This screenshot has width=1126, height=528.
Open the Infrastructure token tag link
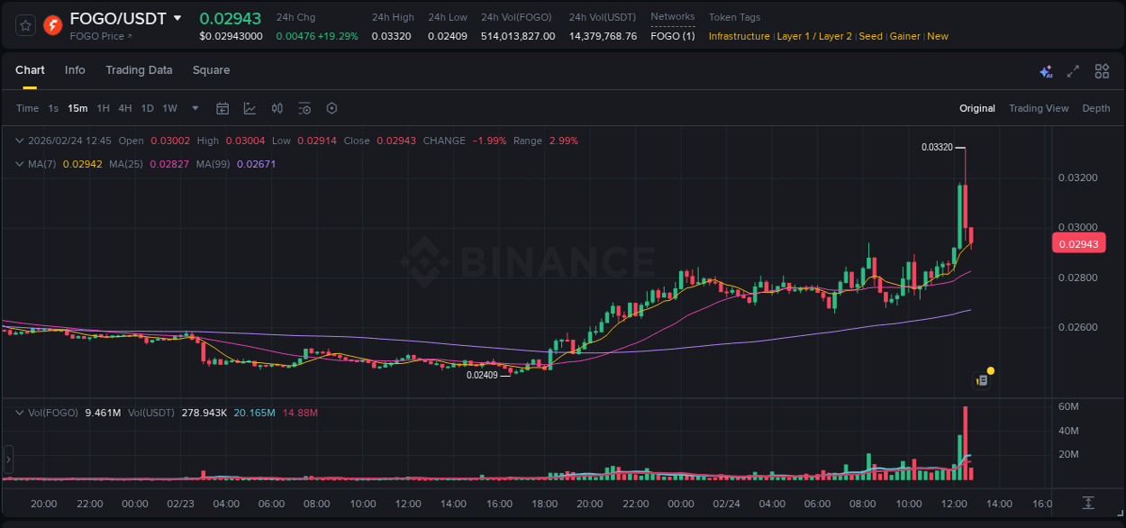pos(739,36)
